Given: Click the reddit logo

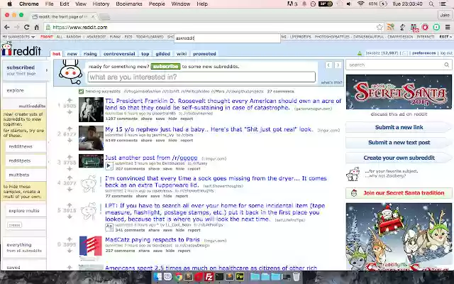Looking at the screenshot, I should [x=21, y=49].
